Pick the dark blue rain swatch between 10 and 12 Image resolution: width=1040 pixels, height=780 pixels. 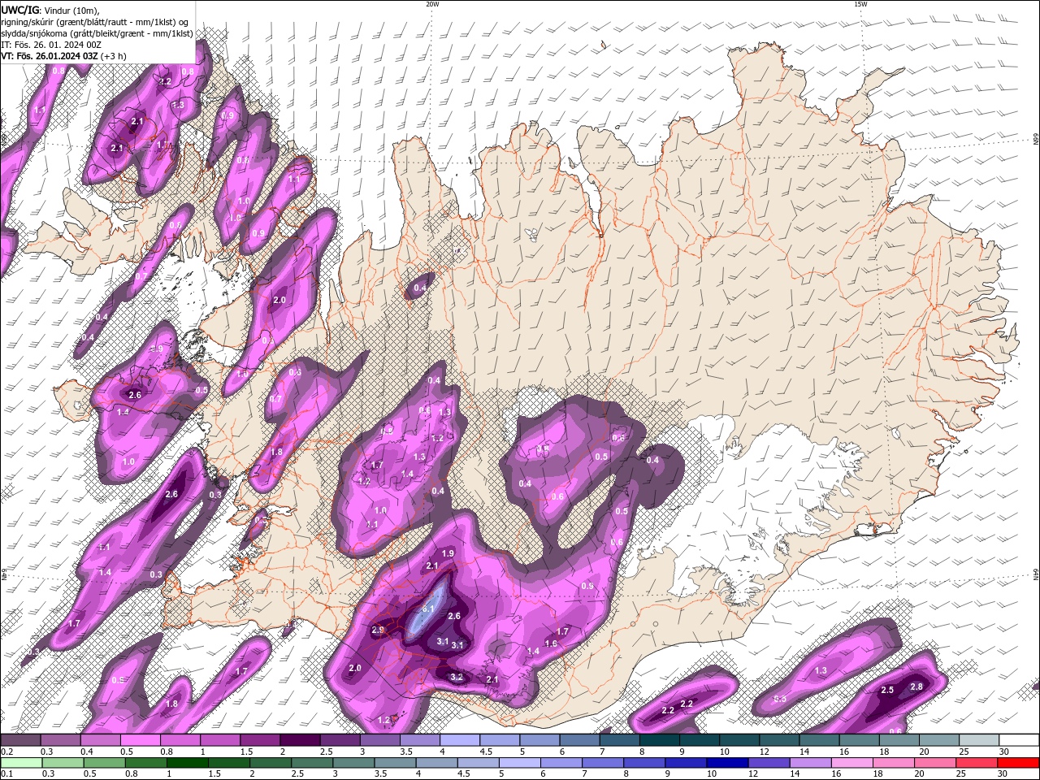[726, 763]
